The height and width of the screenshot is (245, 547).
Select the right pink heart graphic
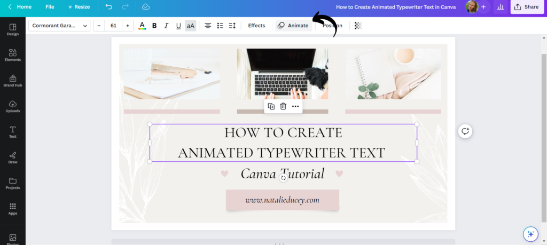click(x=339, y=173)
